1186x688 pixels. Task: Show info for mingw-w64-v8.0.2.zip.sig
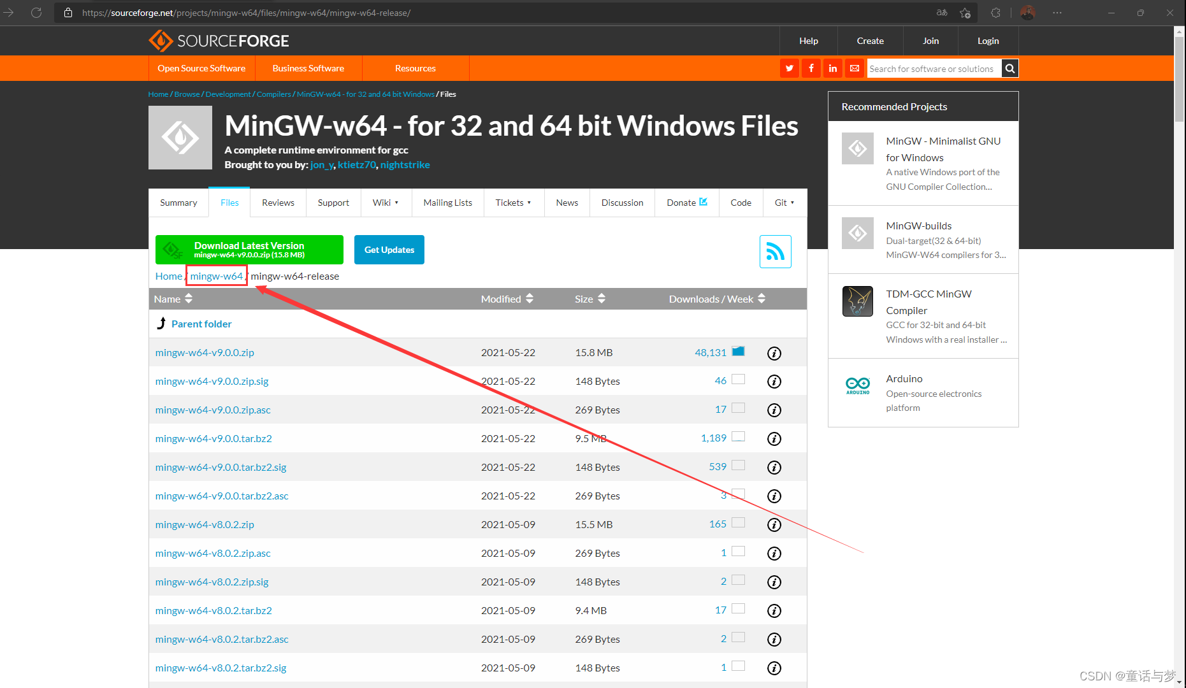[774, 582]
